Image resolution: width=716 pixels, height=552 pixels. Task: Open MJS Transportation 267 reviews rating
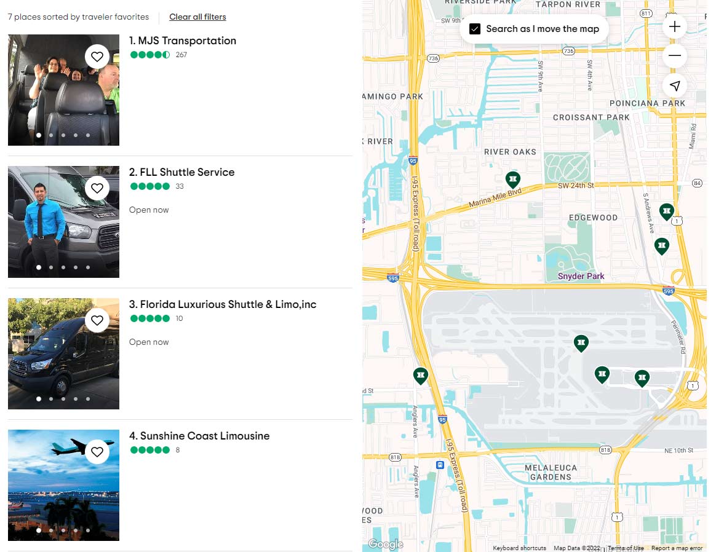(159, 55)
